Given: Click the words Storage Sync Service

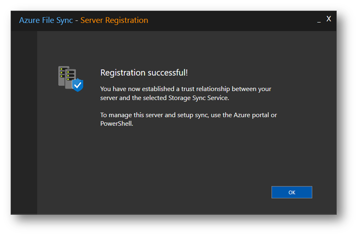Looking at the screenshot, I should pos(198,98).
